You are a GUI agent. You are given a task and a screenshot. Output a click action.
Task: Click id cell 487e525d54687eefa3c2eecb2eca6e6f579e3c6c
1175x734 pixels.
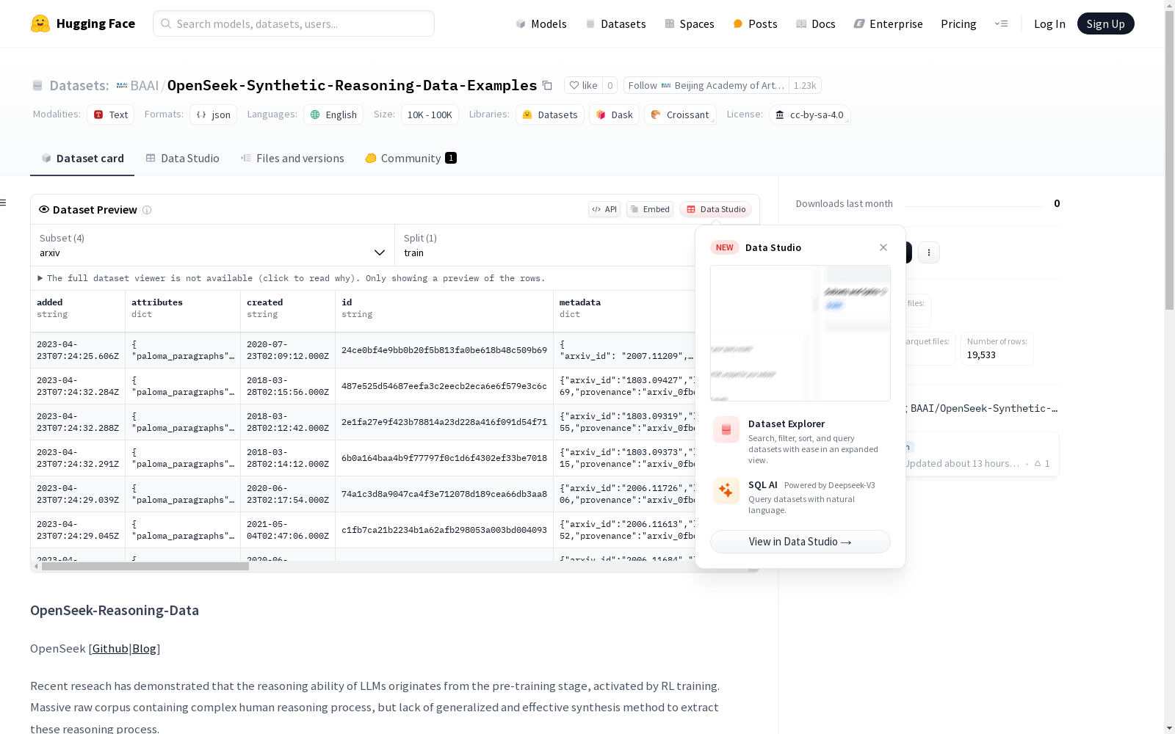[x=444, y=386]
